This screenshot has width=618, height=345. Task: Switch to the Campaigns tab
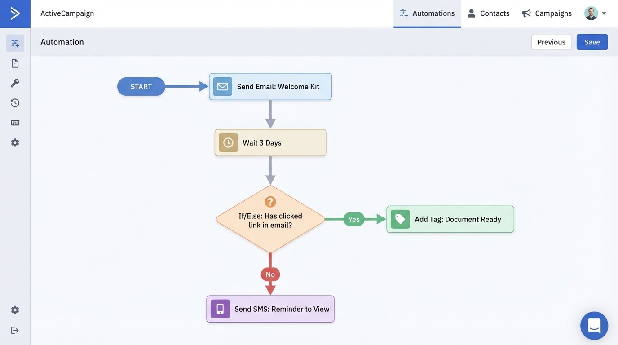click(x=552, y=13)
